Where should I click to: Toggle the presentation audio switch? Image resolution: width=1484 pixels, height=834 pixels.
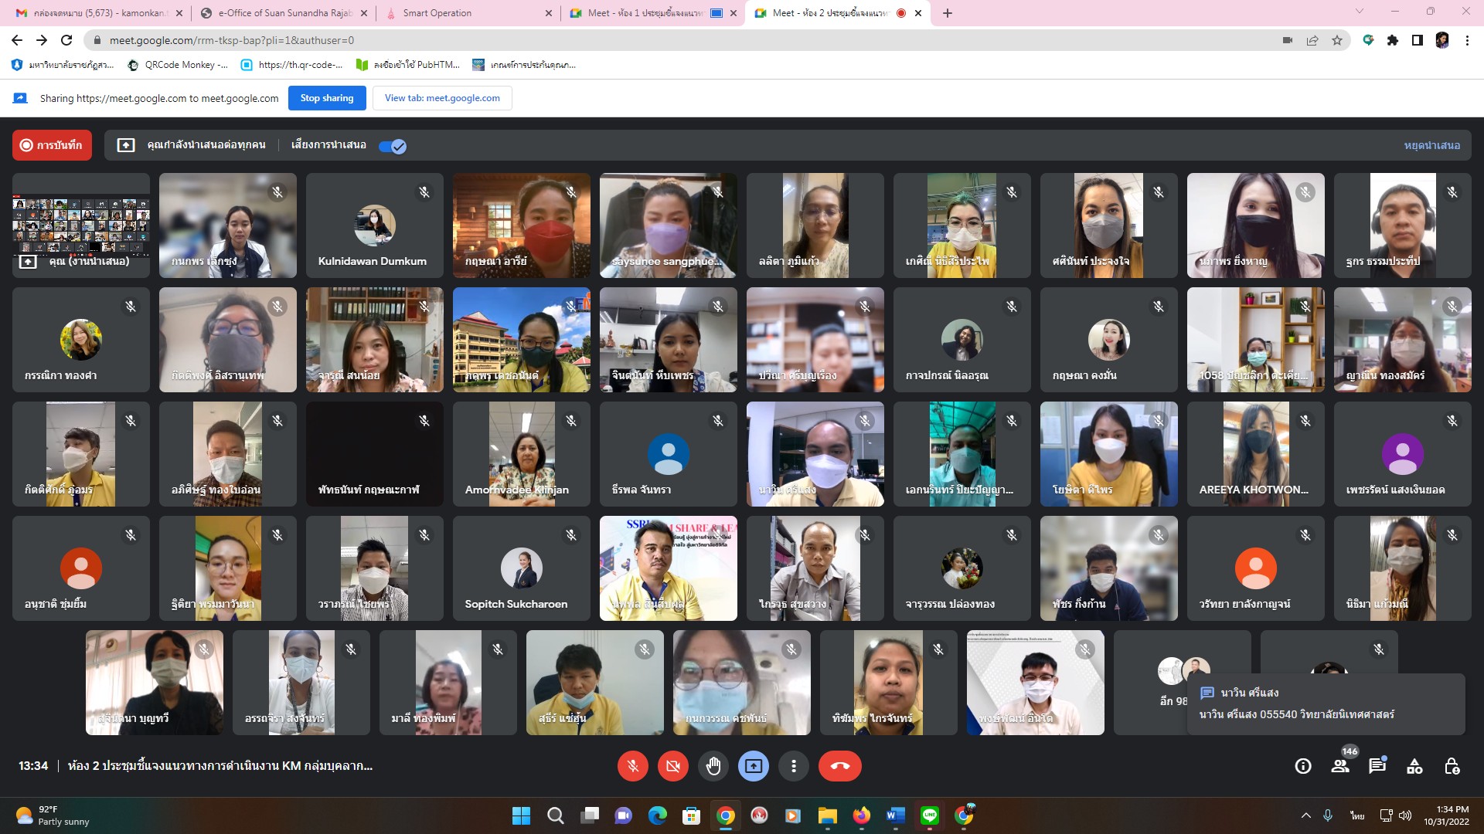click(x=393, y=146)
